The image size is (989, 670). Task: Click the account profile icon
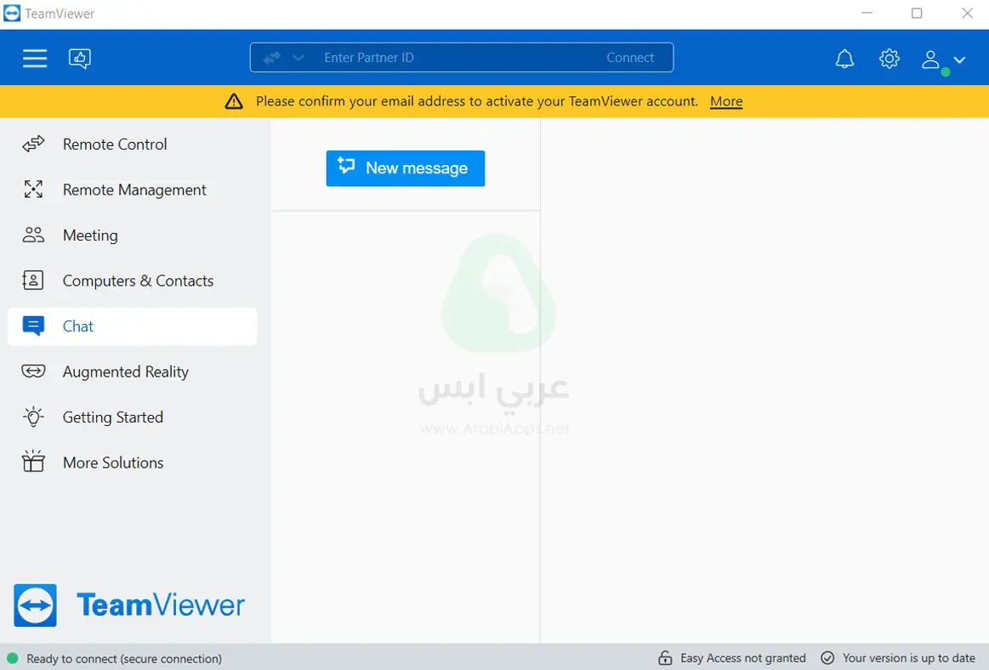(x=930, y=60)
